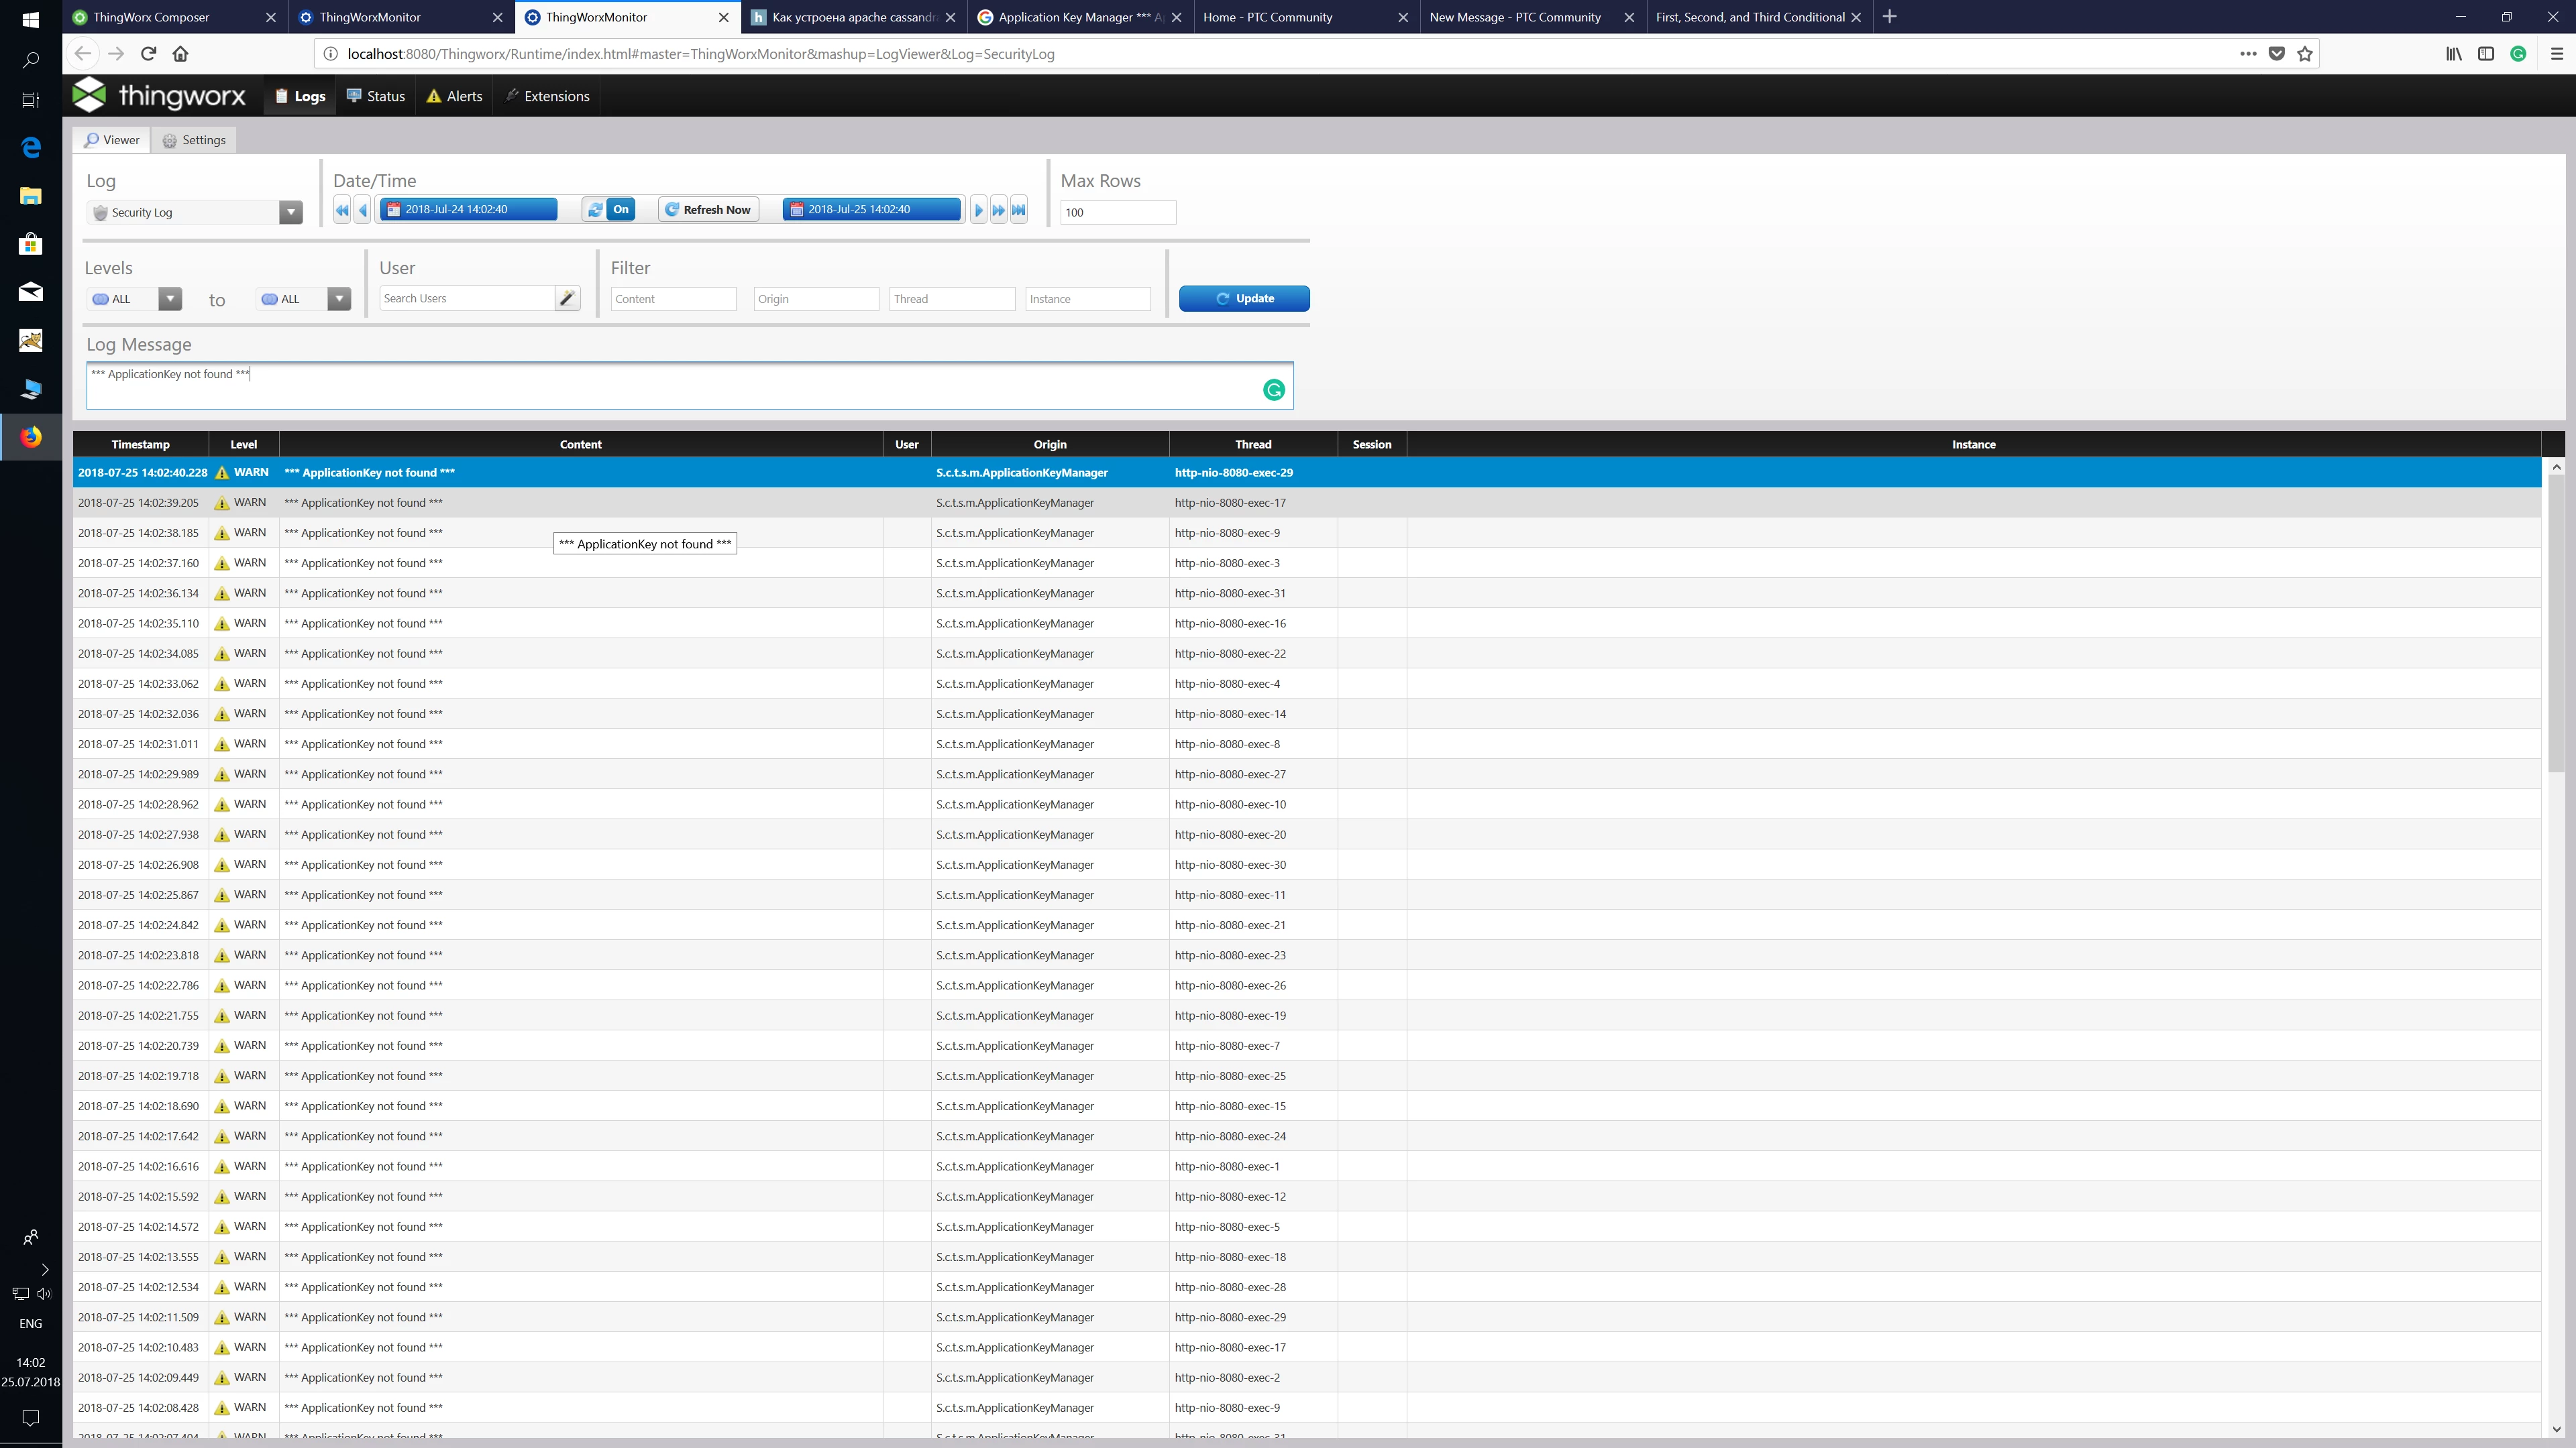Click the Grammarly extension toolbar icon
The image size is (2576, 1448).
point(2518,54)
